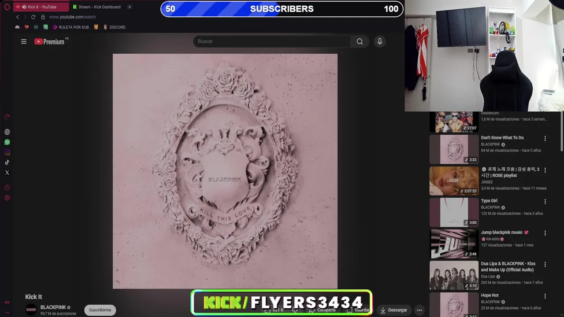Play ROSE playlist thumbnail
564x317 pixels.
[454, 181]
